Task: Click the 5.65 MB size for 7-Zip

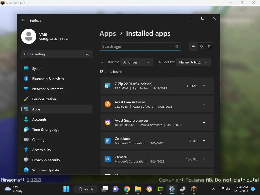Action: tap(191, 86)
